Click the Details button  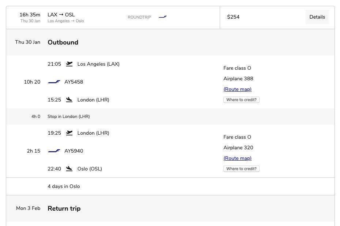point(317,17)
